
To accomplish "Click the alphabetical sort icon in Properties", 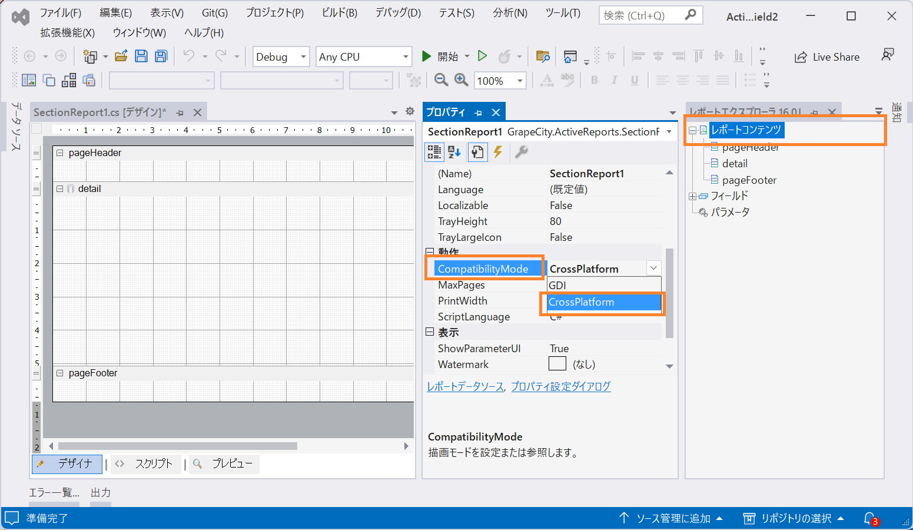I will tap(454, 153).
